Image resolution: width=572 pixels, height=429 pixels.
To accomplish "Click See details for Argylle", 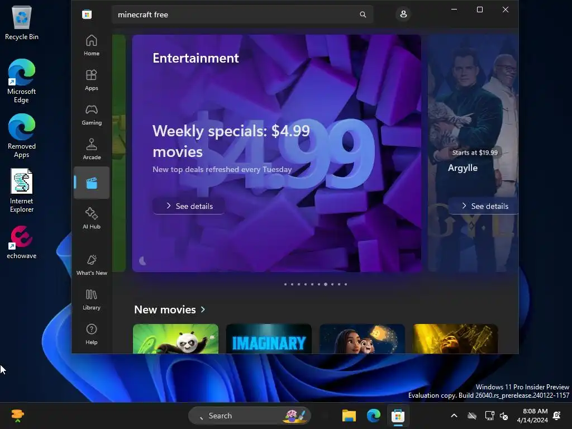I will (484, 206).
